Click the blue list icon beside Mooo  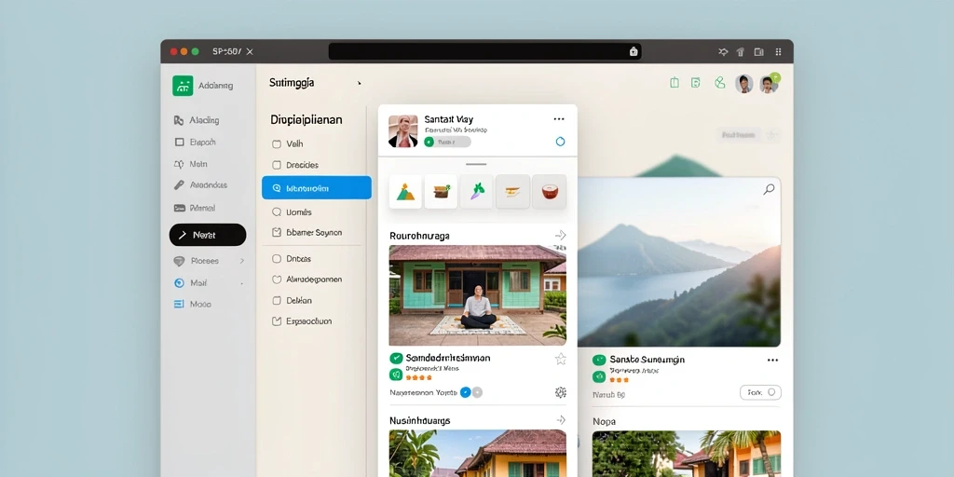pos(179,304)
